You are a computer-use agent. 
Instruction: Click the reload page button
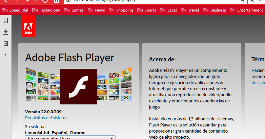pos(45,1)
